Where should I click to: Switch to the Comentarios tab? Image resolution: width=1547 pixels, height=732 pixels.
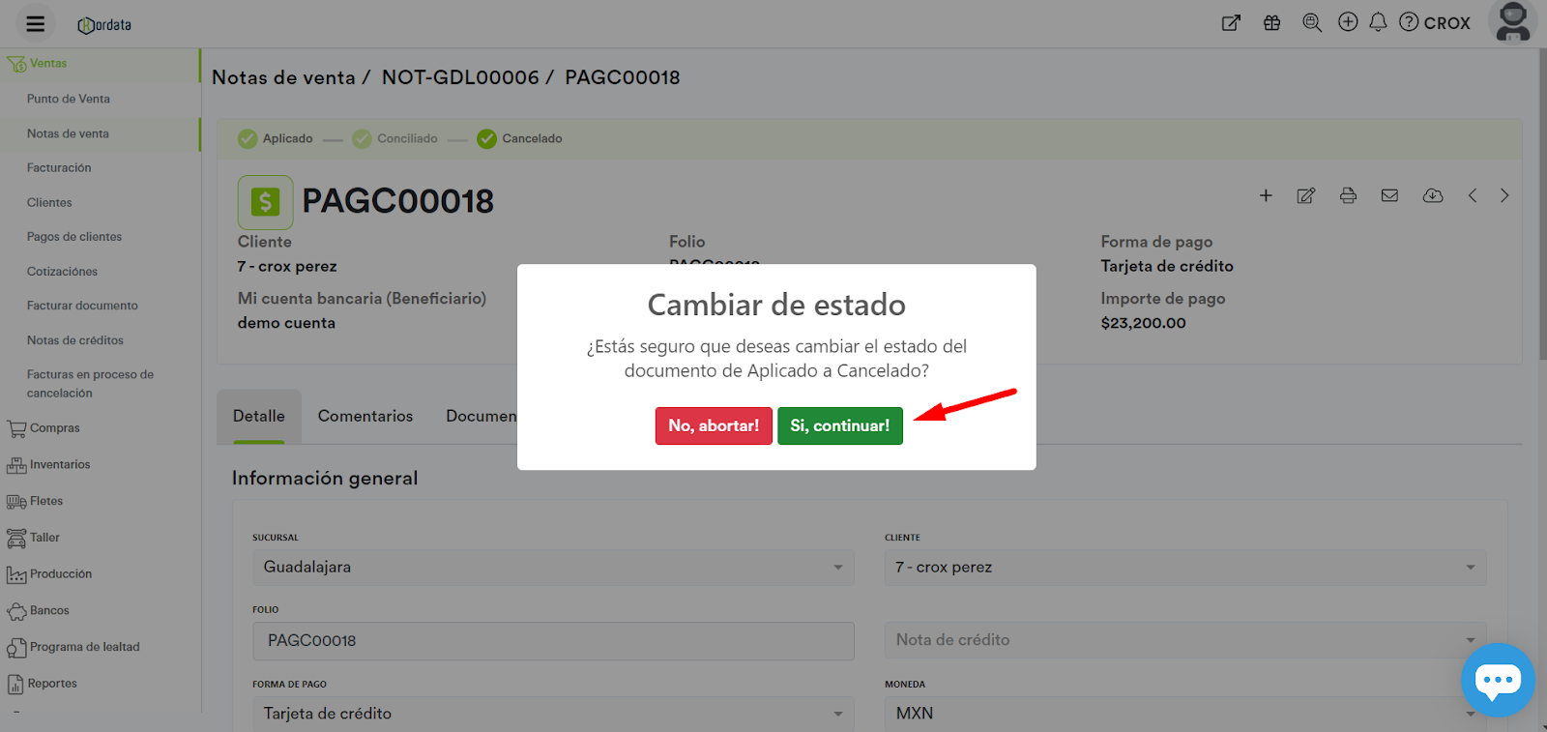365,416
